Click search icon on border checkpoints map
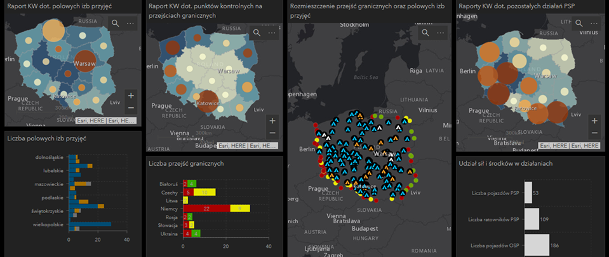 257,33
